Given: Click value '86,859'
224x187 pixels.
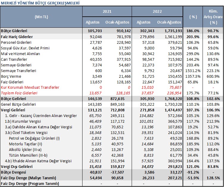Looking at the screenshot, I should point(176,144).
